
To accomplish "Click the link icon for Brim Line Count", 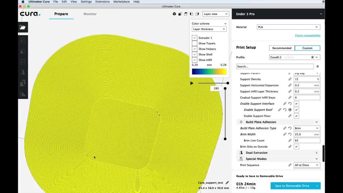I will [x=290, y=140].
